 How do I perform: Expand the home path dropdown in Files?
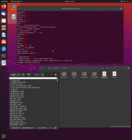click(68, 68)
